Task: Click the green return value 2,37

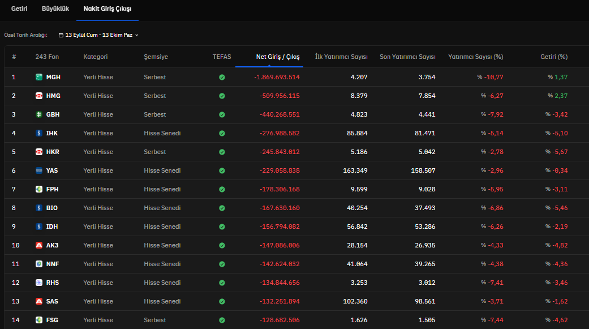Action: click(x=561, y=96)
